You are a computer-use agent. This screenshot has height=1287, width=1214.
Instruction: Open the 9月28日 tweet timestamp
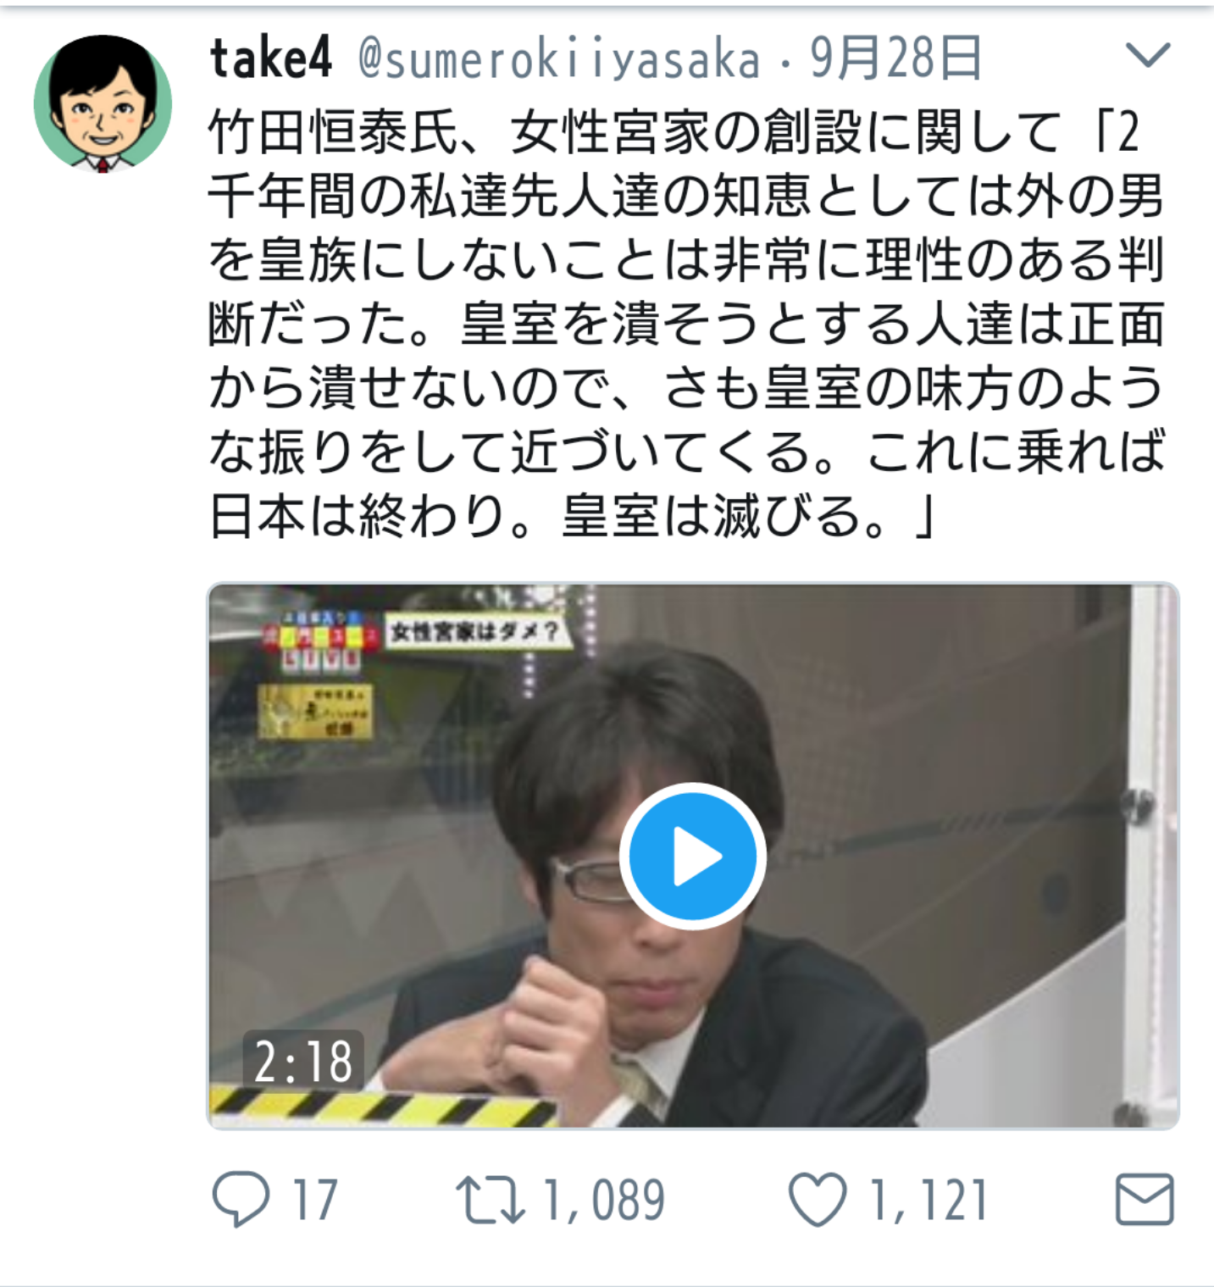(x=896, y=58)
